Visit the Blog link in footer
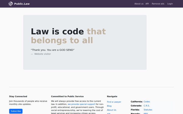This screenshot has width=183, height=114. (109, 106)
